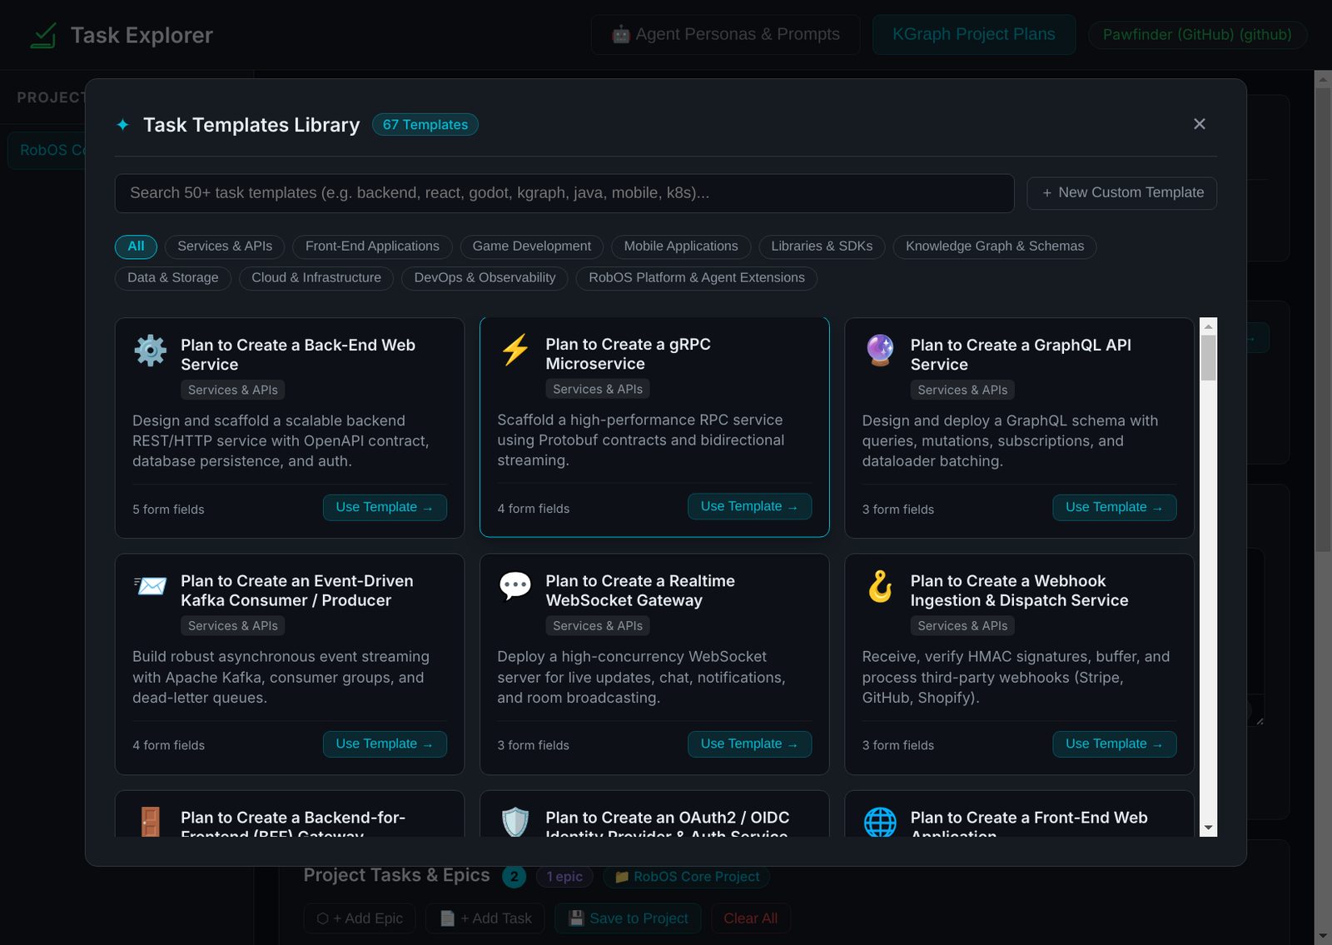Click the envelope icon on Kafka Consumer card
1332x945 pixels.
pyautogui.click(x=151, y=586)
